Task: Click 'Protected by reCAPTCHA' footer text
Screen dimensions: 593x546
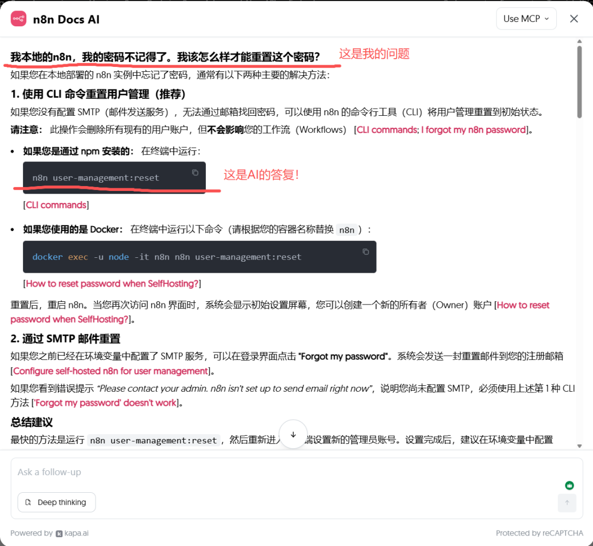Action: click(x=539, y=533)
